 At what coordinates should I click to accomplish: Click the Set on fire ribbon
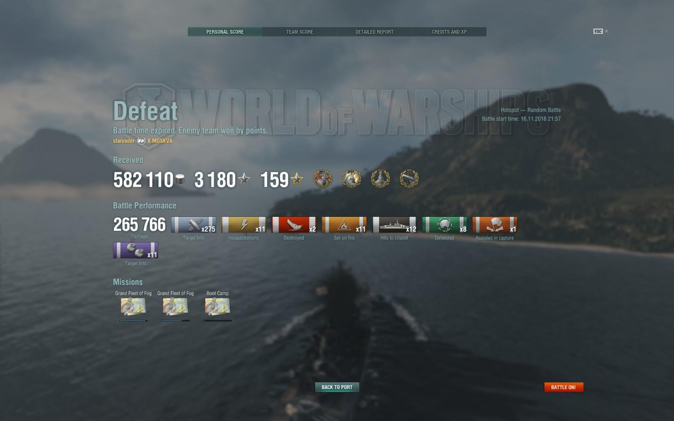344,225
